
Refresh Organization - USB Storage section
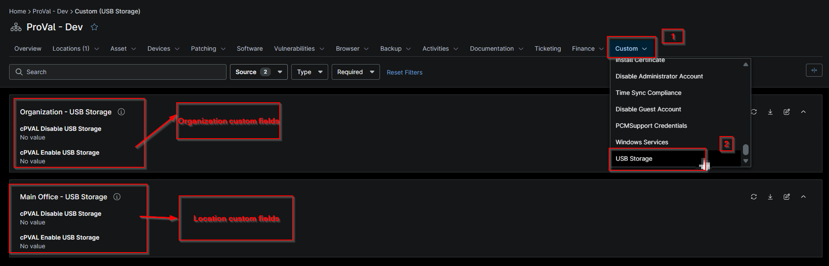click(754, 112)
